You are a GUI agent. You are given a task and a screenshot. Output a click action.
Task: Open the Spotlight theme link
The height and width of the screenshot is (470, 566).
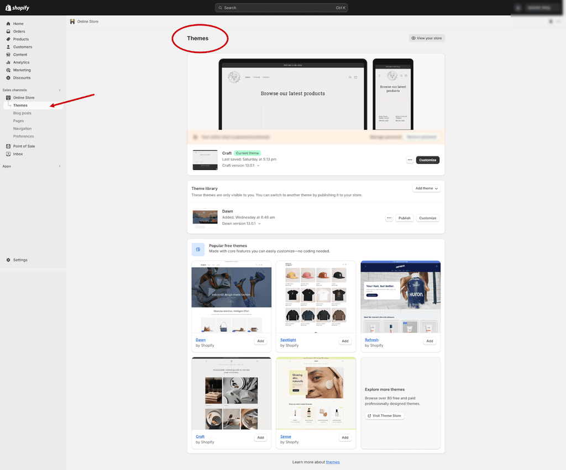(288, 340)
